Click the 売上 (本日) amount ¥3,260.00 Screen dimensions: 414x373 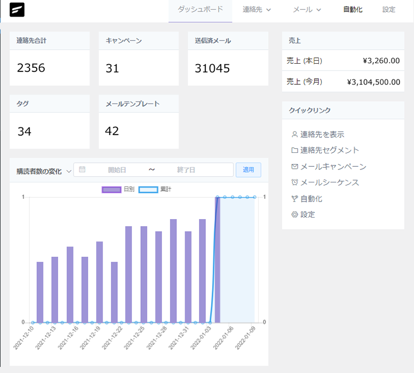pyautogui.click(x=381, y=61)
